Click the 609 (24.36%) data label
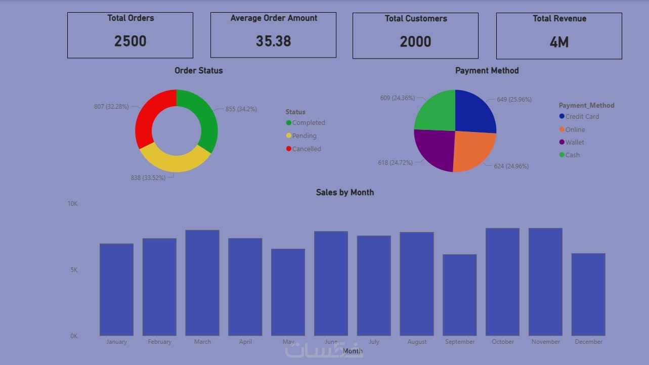This screenshot has width=649, height=365. (398, 98)
